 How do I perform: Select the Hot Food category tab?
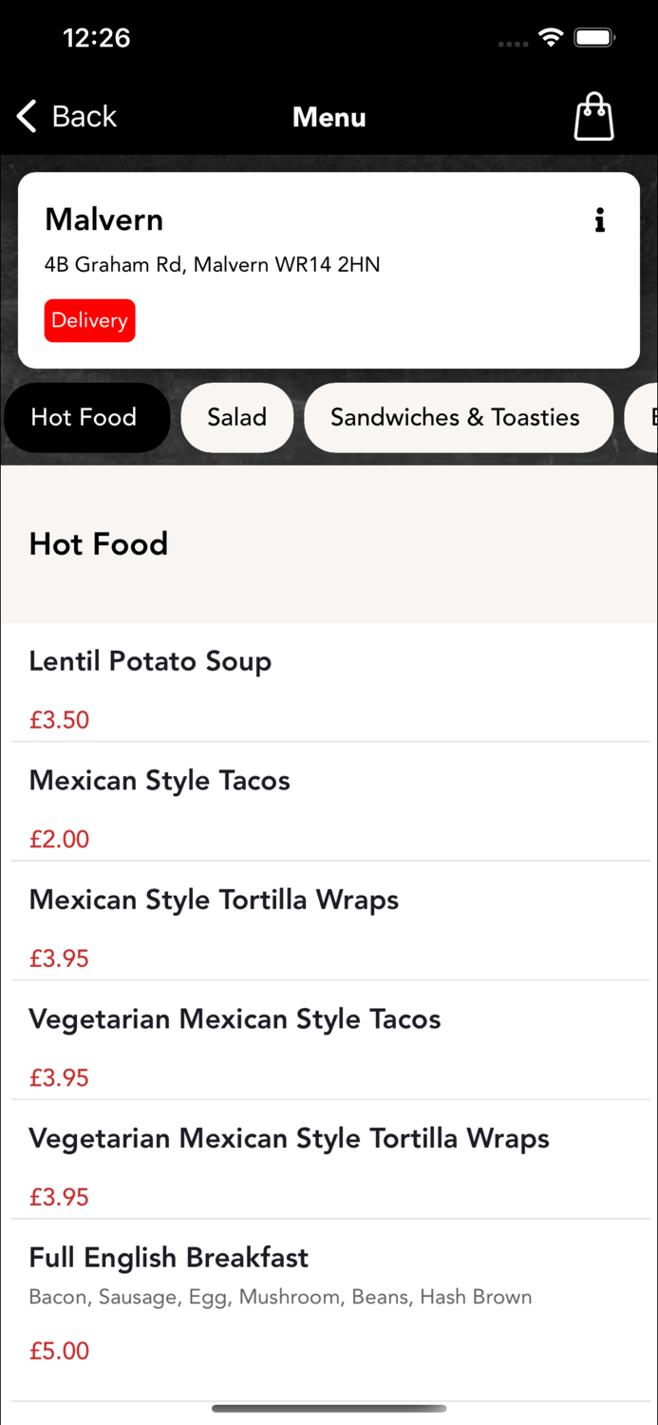tap(85, 417)
